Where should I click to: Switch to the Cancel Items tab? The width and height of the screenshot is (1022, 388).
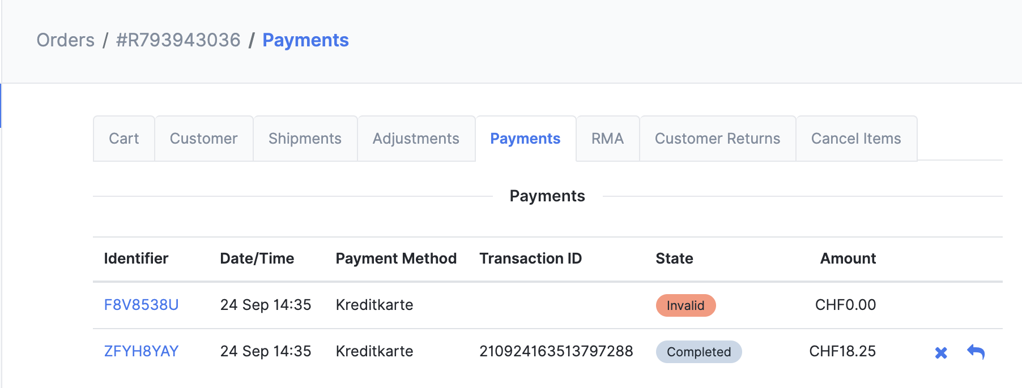click(856, 139)
